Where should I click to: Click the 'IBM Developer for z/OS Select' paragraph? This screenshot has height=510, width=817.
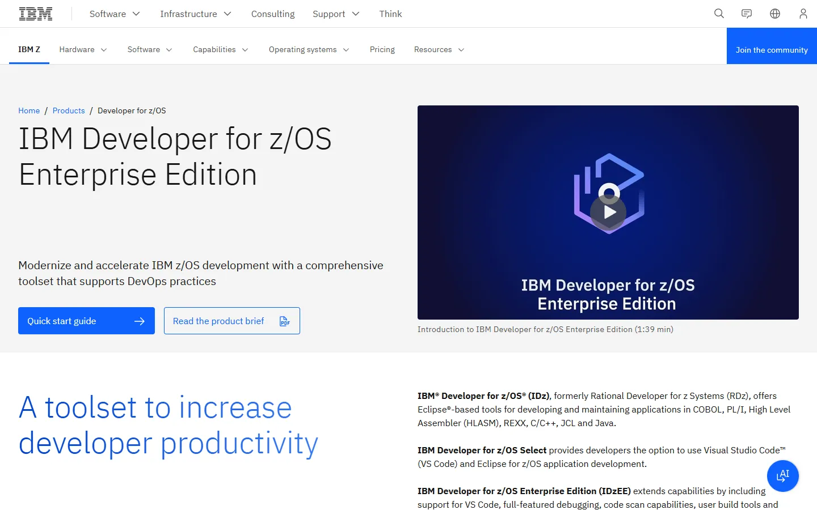point(601,457)
